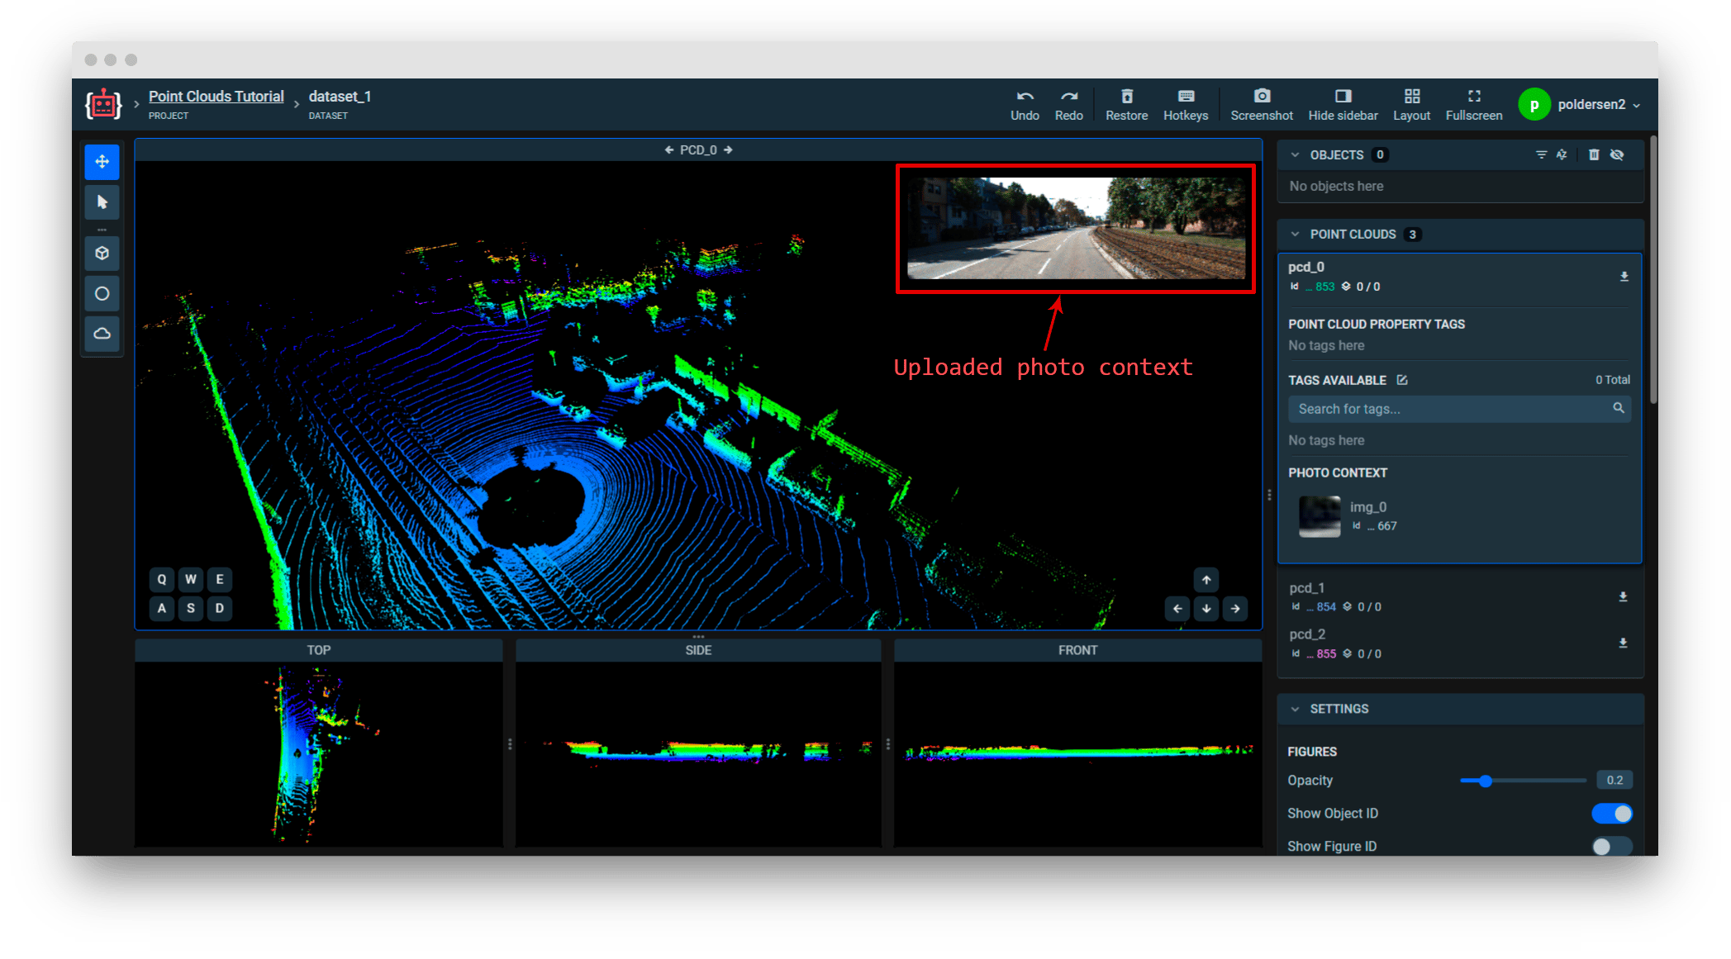Click the Opacity value field 0.2
1731x959 pixels.
point(1614,781)
